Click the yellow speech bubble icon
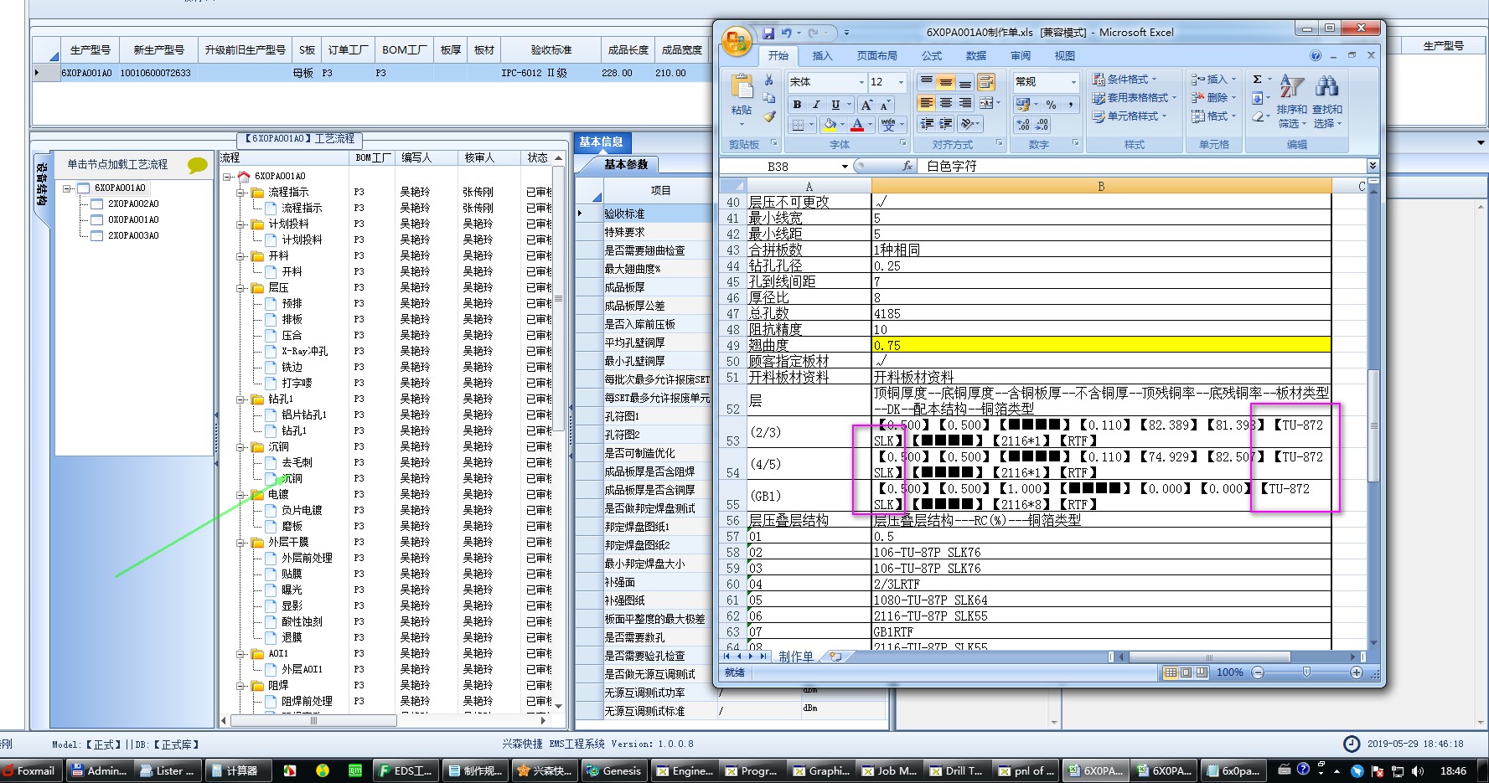The height and width of the screenshot is (783, 1489). point(198,165)
